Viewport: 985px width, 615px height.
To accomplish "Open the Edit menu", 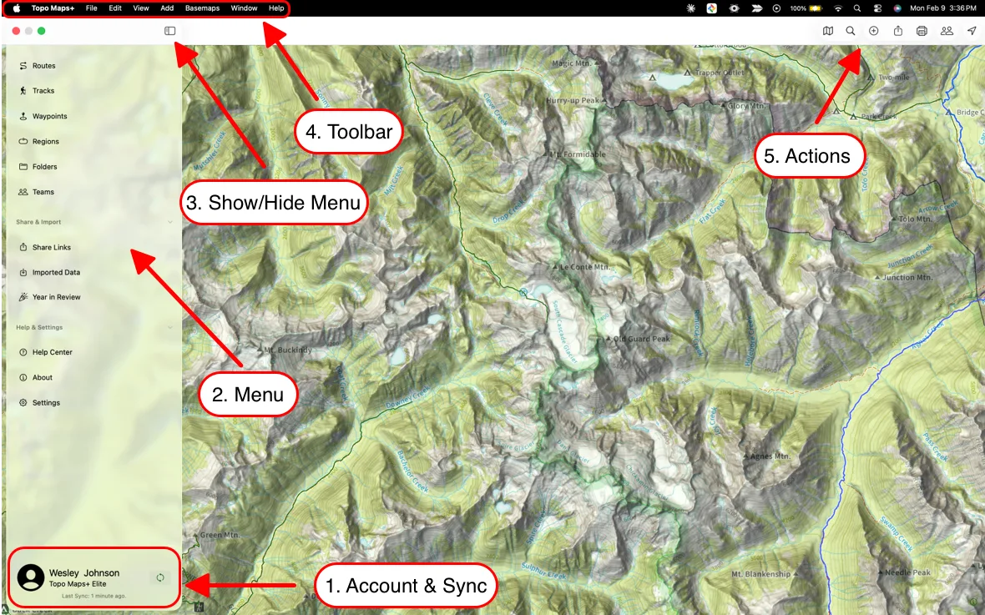I will pyautogui.click(x=115, y=8).
